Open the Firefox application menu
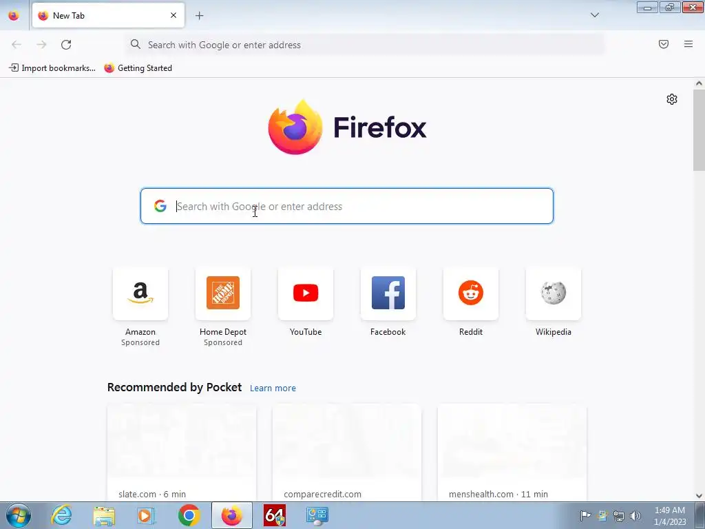The image size is (705, 529). (688, 44)
